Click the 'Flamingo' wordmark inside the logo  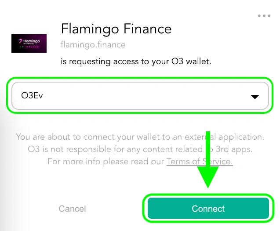[32, 41]
